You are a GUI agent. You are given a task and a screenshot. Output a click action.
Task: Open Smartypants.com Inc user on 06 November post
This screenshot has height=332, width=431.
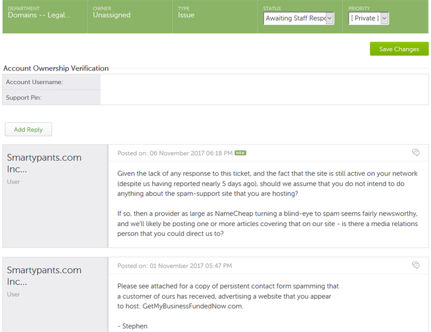coord(44,163)
